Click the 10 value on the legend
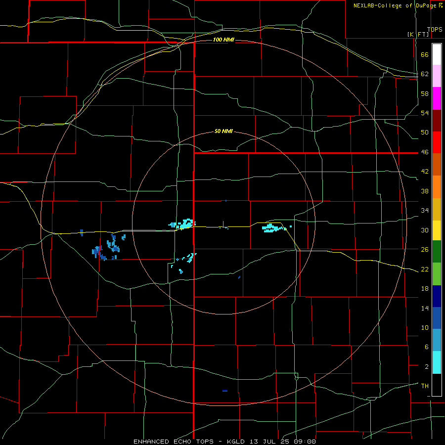 [425, 327]
